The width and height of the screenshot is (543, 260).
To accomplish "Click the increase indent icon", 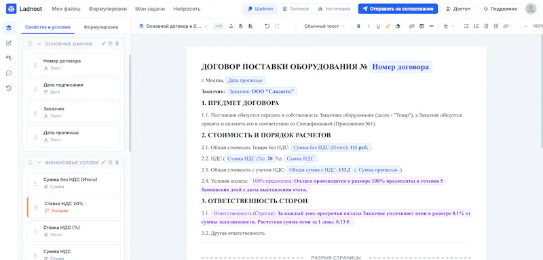I will 496,26.
